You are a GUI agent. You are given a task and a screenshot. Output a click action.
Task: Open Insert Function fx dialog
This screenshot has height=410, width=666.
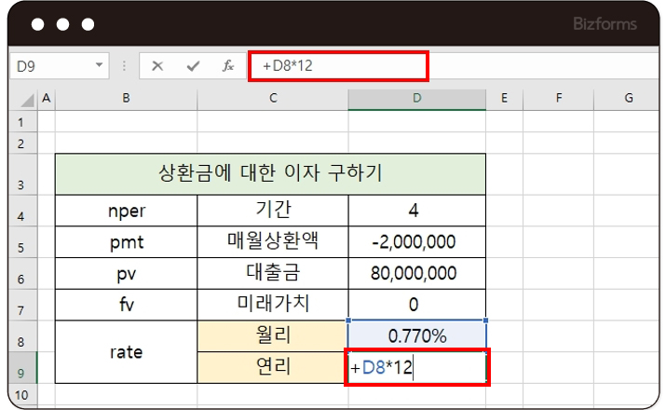228,66
